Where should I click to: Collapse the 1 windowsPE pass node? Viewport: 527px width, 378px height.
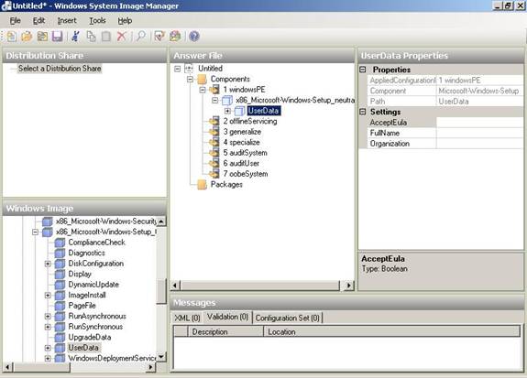(x=203, y=90)
